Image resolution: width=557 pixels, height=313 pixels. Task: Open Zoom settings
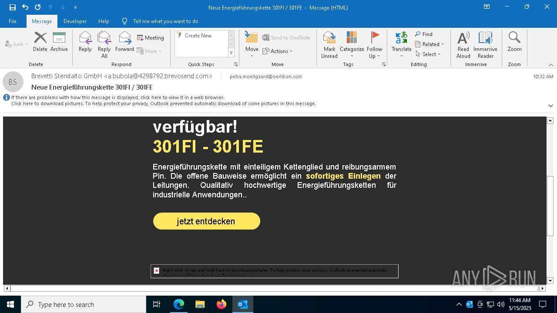pyautogui.click(x=514, y=42)
